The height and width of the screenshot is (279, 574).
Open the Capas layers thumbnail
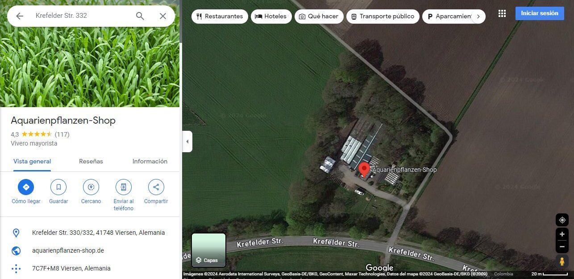[209, 250]
